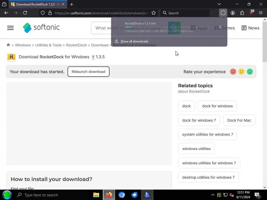Image resolution: width=267 pixels, height=200 pixels.
Task: Select 'desktop utilities for windows 7' tag
Action: tap(208, 177)
